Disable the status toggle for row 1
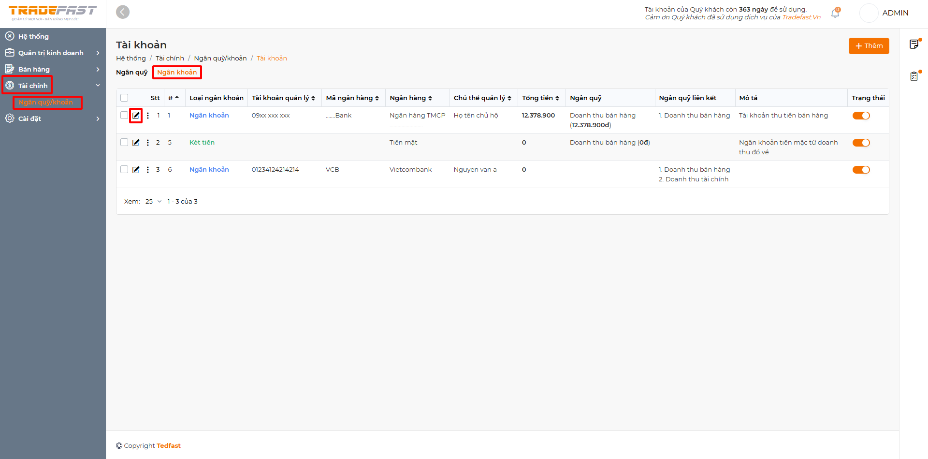Screen dimensions: 928x459 coord(861,116)
